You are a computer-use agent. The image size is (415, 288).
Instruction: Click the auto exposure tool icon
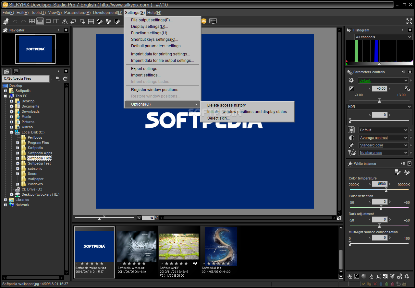pos(408,88)
